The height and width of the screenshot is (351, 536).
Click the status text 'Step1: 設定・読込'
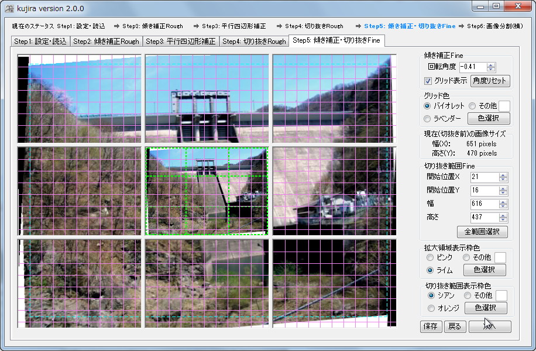point(81,26)
